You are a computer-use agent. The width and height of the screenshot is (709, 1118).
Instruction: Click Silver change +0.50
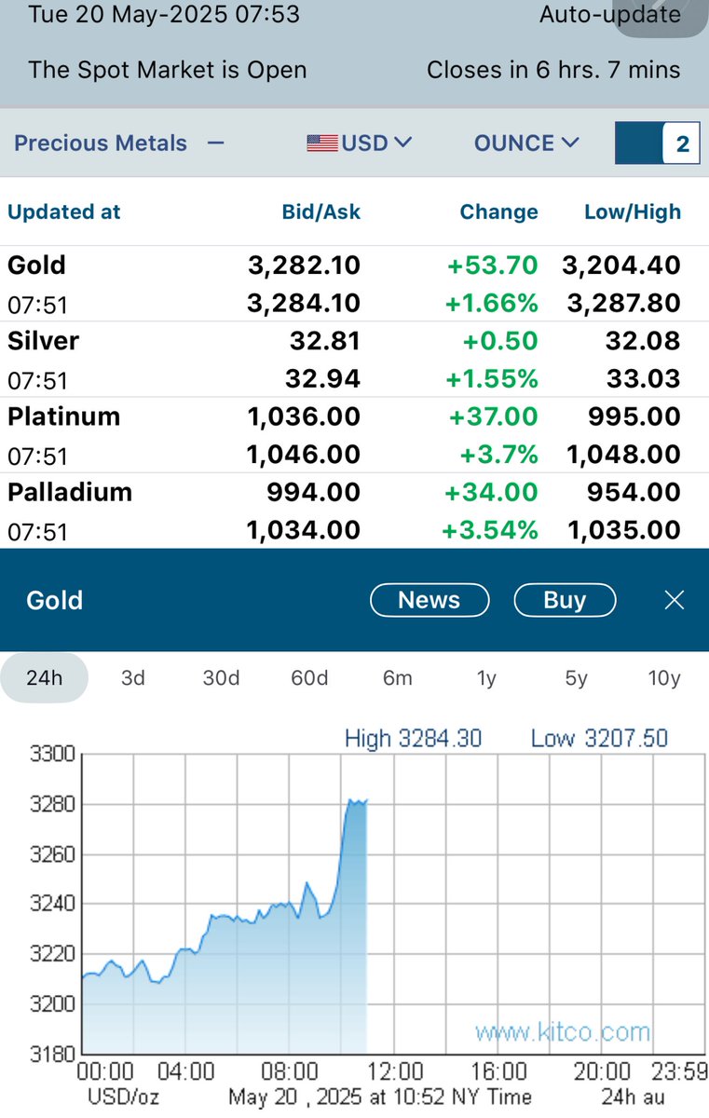pyautogui.click(x=500, y=341)
